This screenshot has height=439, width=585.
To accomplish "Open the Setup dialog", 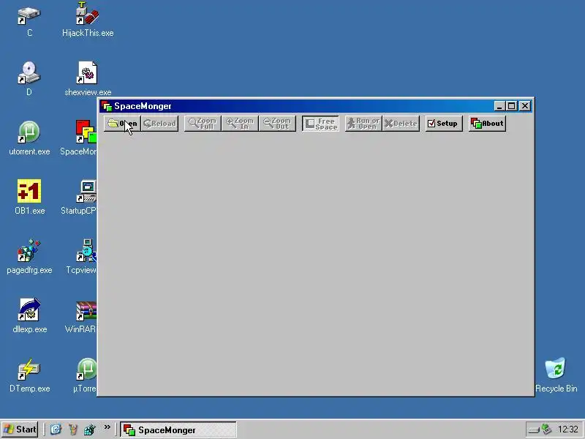I will 444,124.
